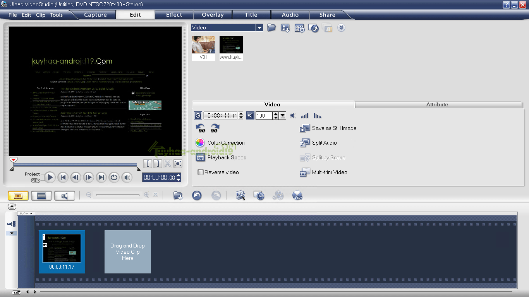
Task: Open the +/- dropdown above the storyboard
Action: pyautogui.click(x=26, y=213)
